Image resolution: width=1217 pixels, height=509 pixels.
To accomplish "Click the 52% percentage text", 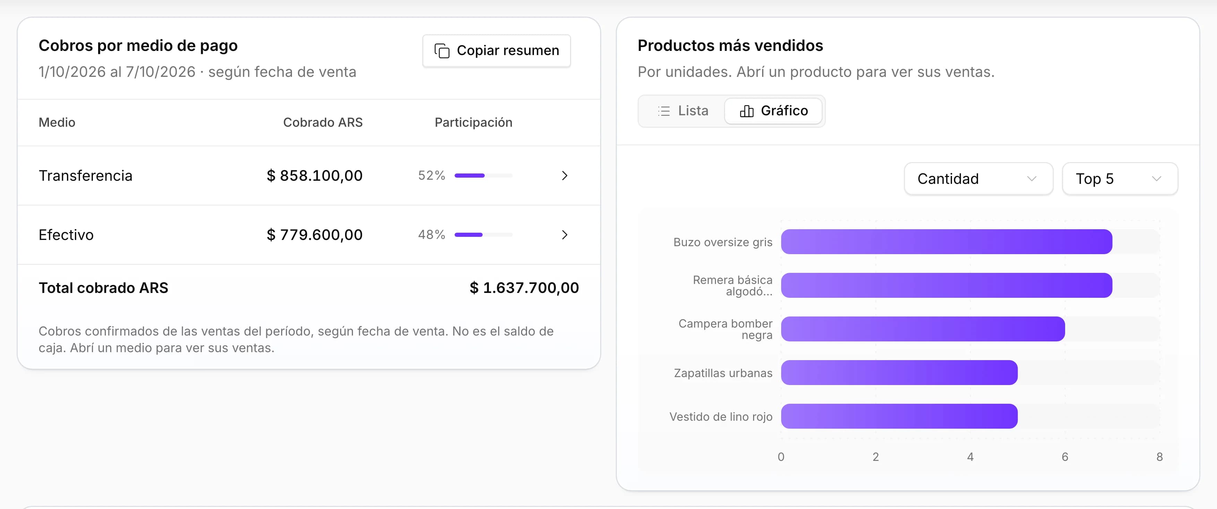I will [x=432, y=176].
